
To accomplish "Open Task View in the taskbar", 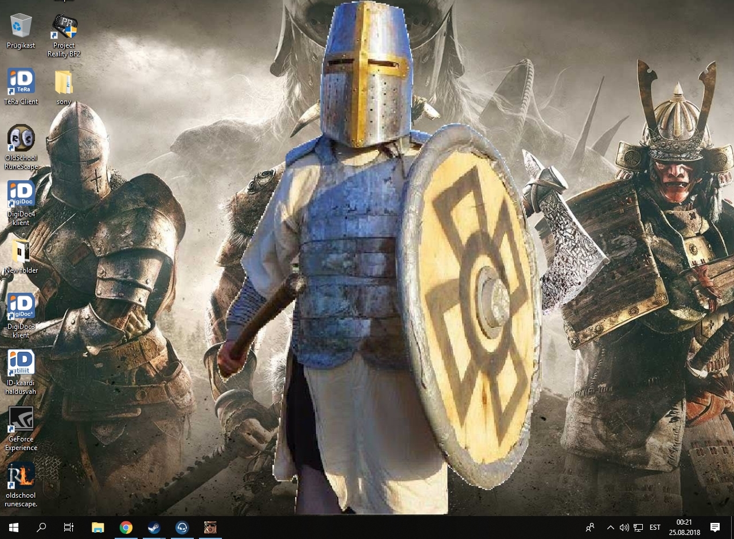I will click(69, 528).
